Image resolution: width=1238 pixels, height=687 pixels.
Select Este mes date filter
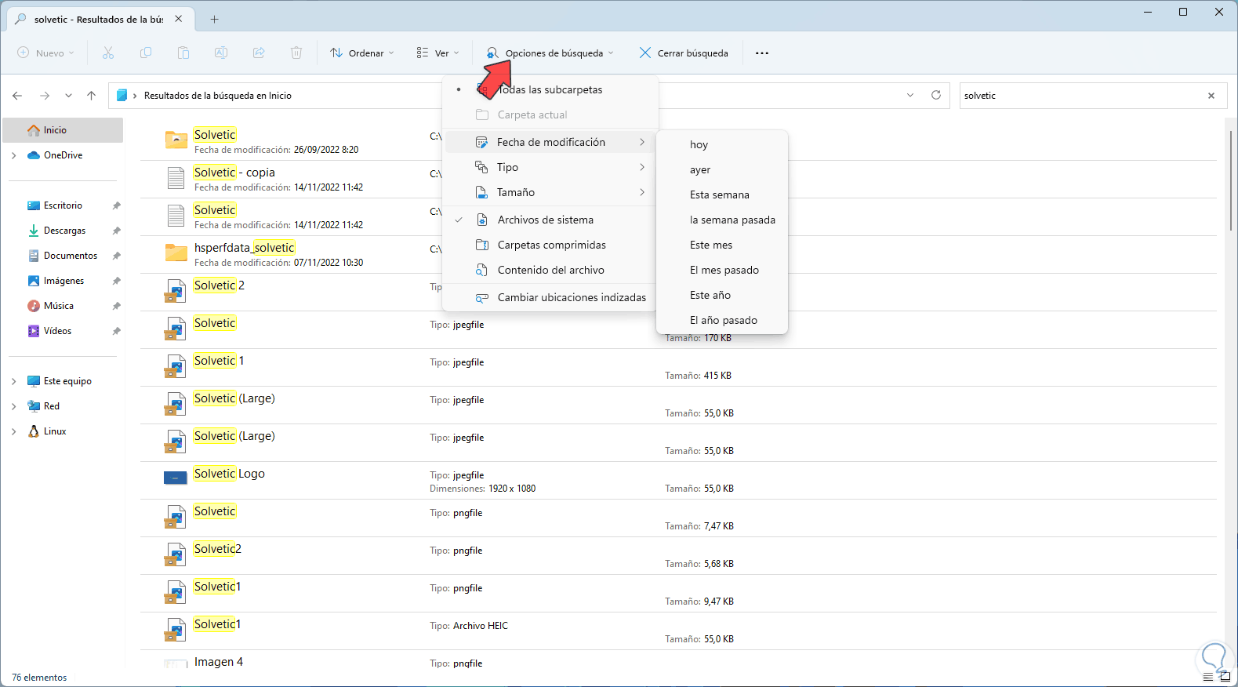click(722, 245)
